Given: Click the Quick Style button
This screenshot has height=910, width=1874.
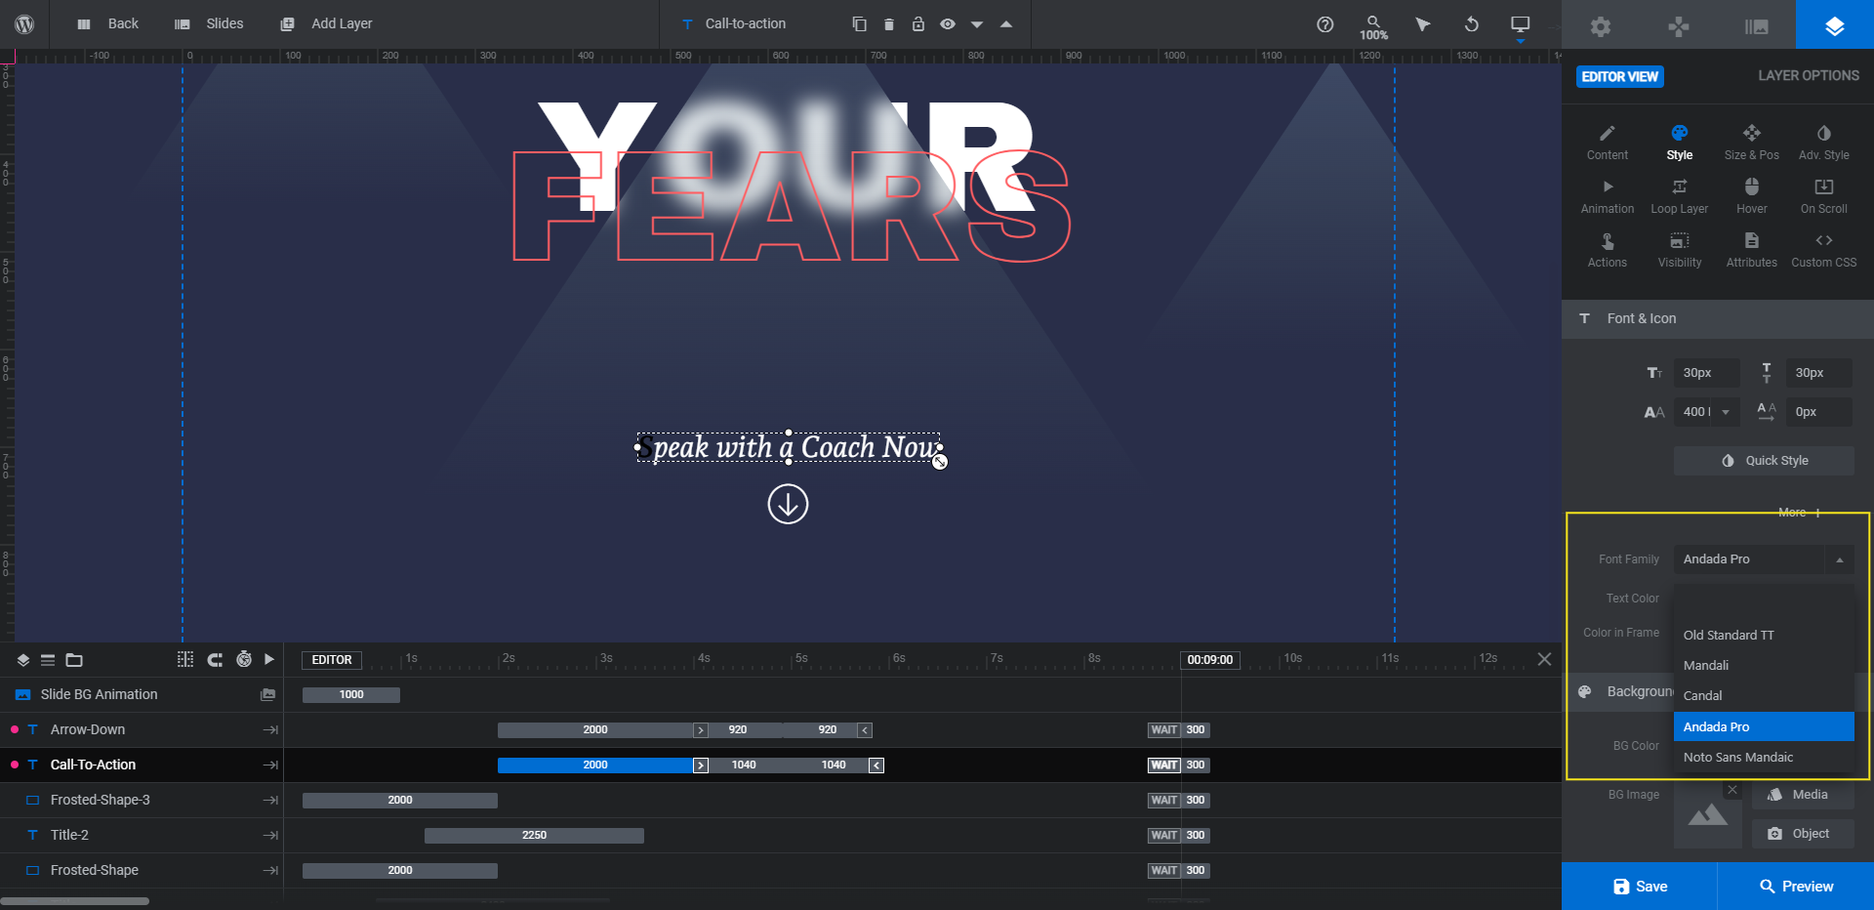Looking at the screenshot, I should coord(1765,461).
